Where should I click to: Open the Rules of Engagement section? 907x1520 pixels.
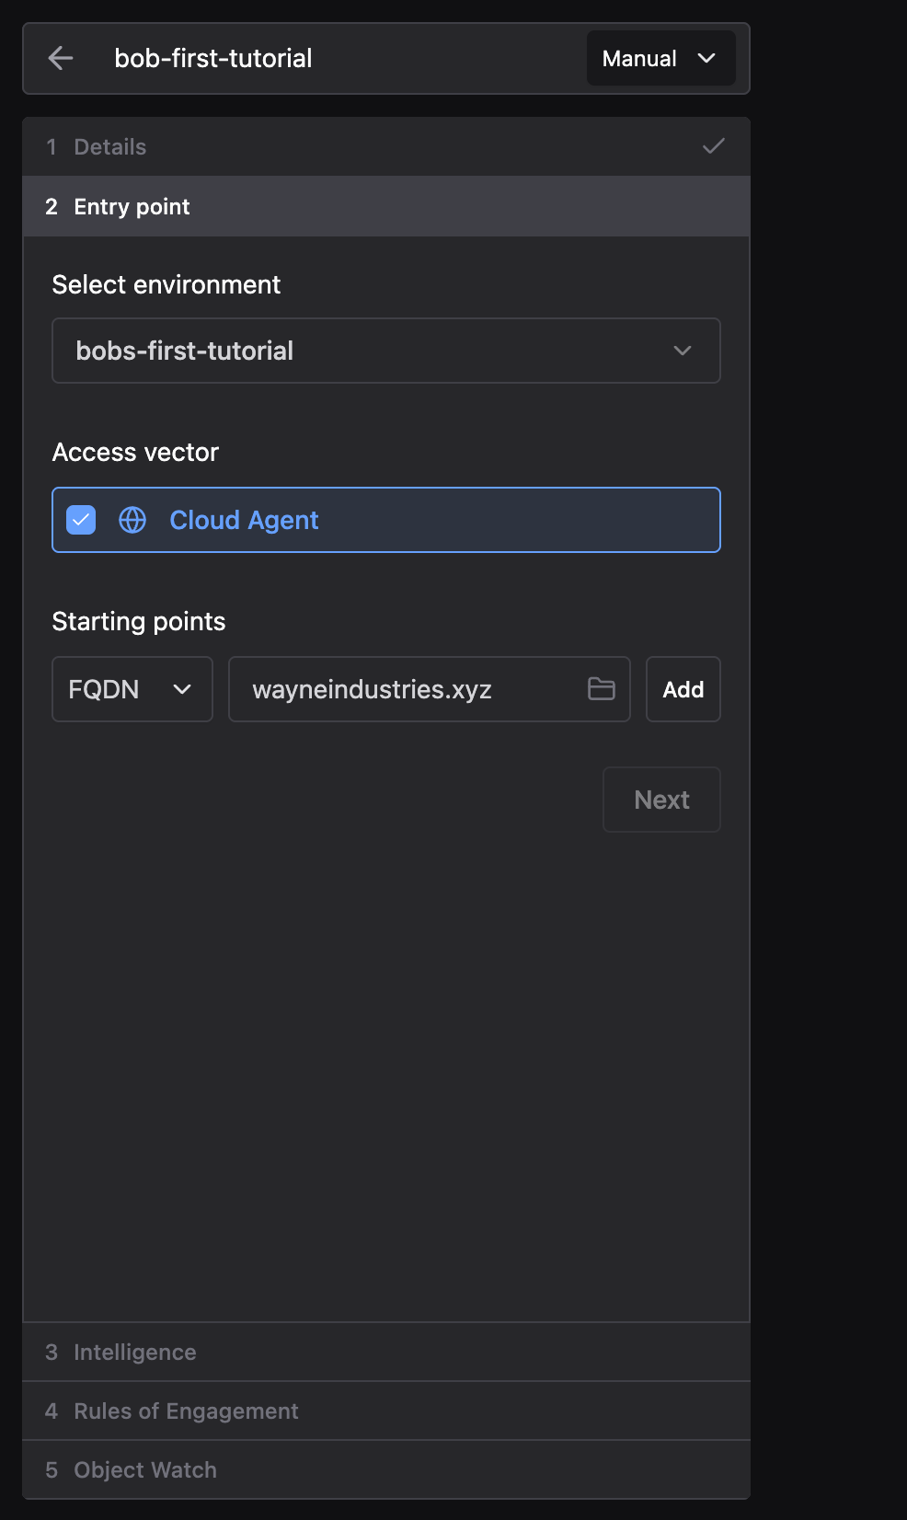point(386,1411)
